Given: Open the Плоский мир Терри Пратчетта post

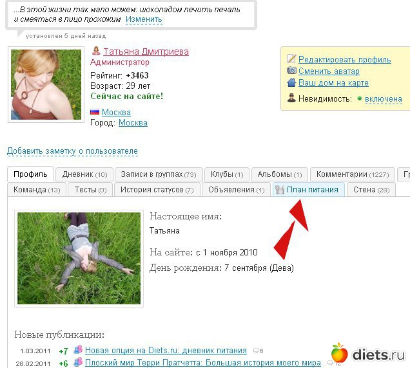Looking at the screenshot, I should 203,363.
